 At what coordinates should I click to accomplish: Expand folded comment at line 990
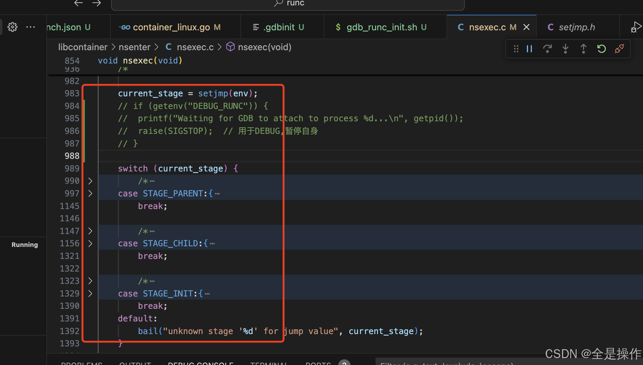point(90,181)
